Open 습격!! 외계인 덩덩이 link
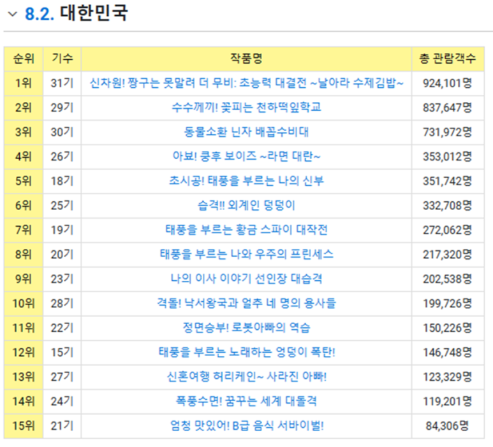 [x=246, y=205]
